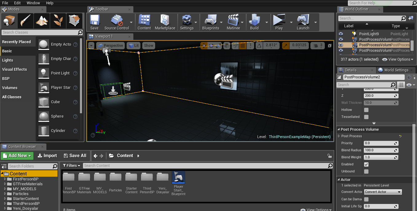Screen dimensions: 417x211
Task: Check the Unbound checkbox
Action: [366, 171]
